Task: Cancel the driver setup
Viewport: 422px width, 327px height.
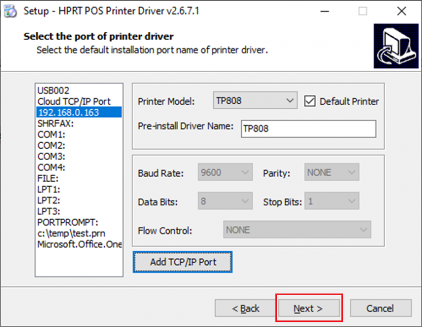Action: 380,308
